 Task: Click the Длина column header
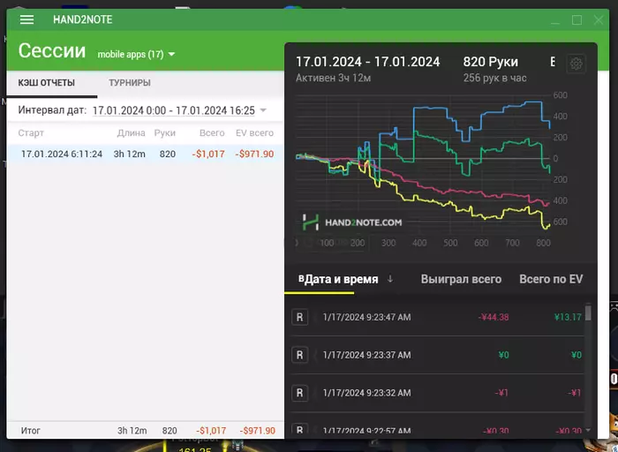(x=131, y=133)
